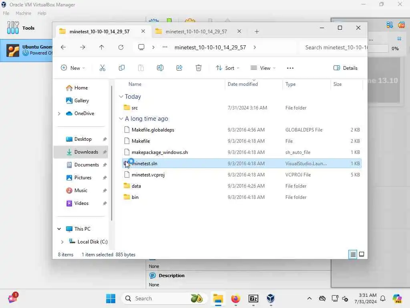Open 7-Zip from taskbar
410x308 pixels.
253,298
